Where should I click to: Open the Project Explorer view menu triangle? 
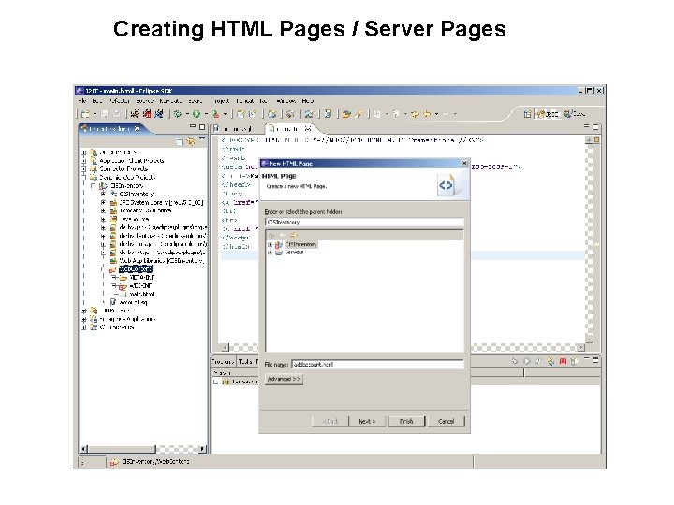201,140
